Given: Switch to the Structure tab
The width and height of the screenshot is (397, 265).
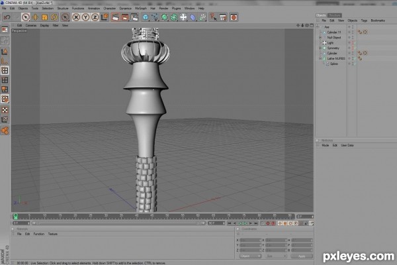Looking at the screenshot, I should [334, 15].
